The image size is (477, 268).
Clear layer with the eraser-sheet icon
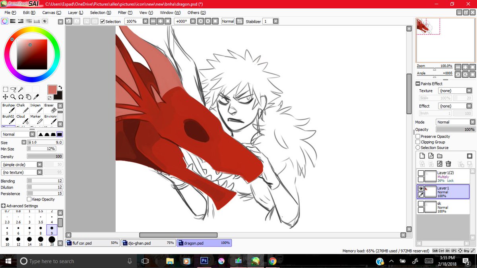pyautogui.click(x=440, y=164)
